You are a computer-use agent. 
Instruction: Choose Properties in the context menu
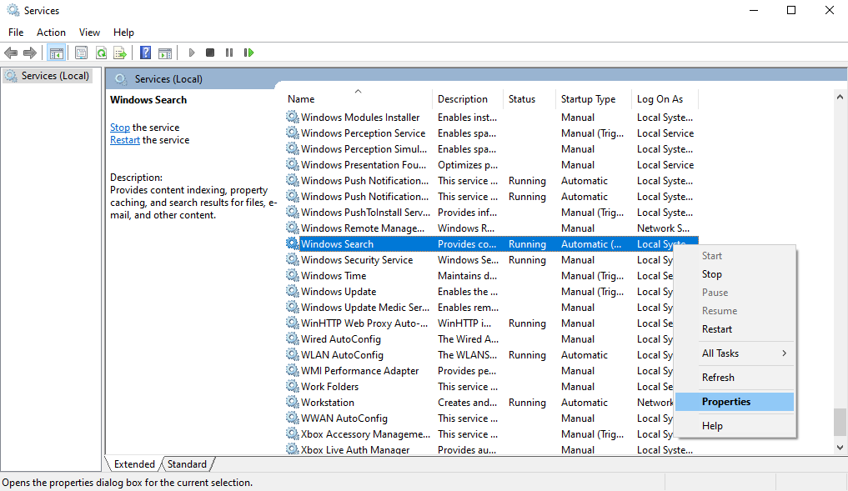[x=725, y=402]
